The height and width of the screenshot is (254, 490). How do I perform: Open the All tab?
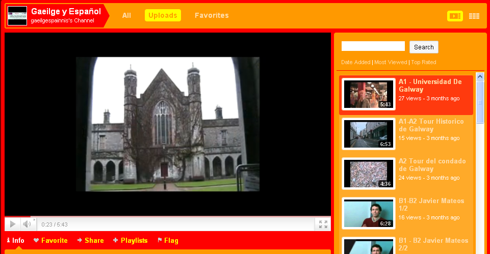(126, 15)
